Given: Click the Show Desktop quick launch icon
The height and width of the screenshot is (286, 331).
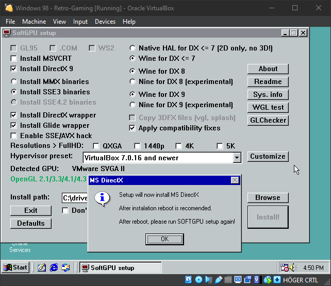Looking at the screenshot, I should coord(42,267).
